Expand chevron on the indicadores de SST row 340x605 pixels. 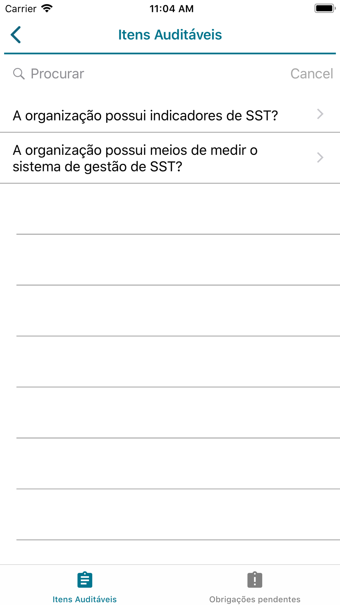[320, 114]
